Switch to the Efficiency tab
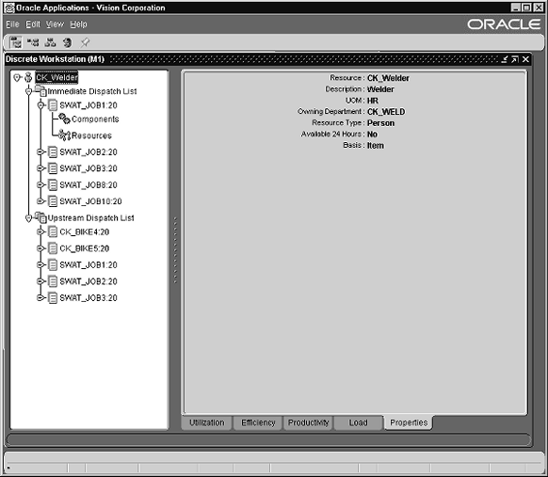This screenshot has width=548, height=477. 258,422
